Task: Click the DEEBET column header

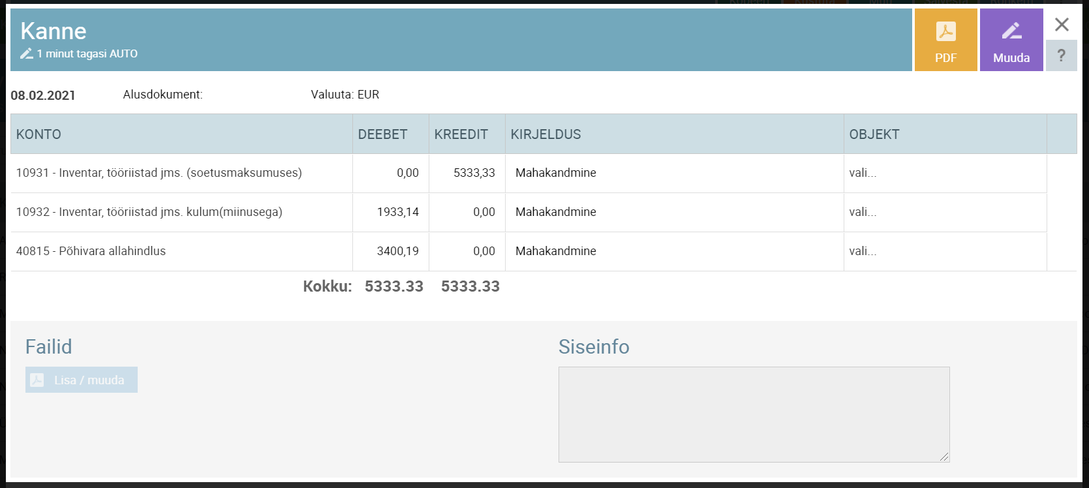Action: click(x=382, y=134)
